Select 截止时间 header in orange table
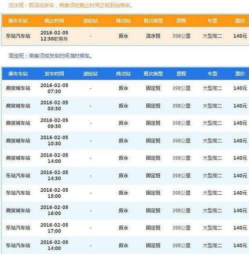Screen dimensions: 249x254 [x=54, y=21]
